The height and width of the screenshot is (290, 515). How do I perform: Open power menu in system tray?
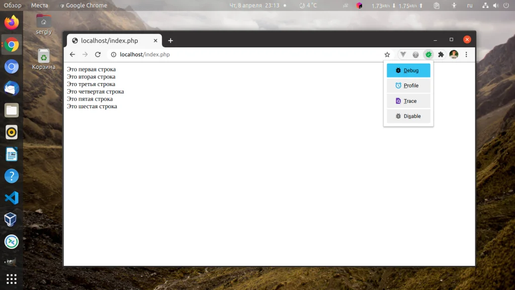506,5
